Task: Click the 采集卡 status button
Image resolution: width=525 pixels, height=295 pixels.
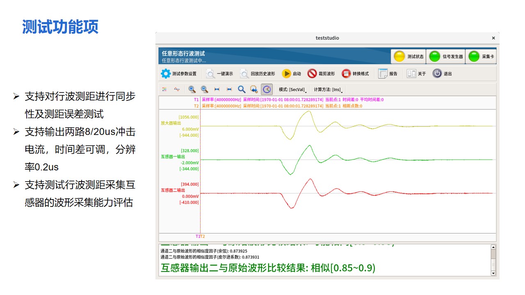Action: pyautogui.click(x=474, y=57)
